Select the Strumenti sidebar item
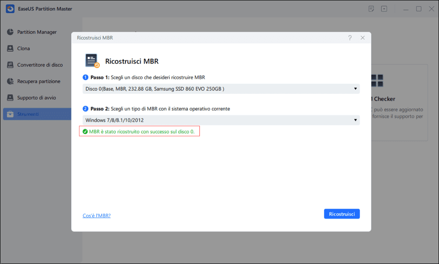This screenshot has height=264, width=439. (37, 114)
